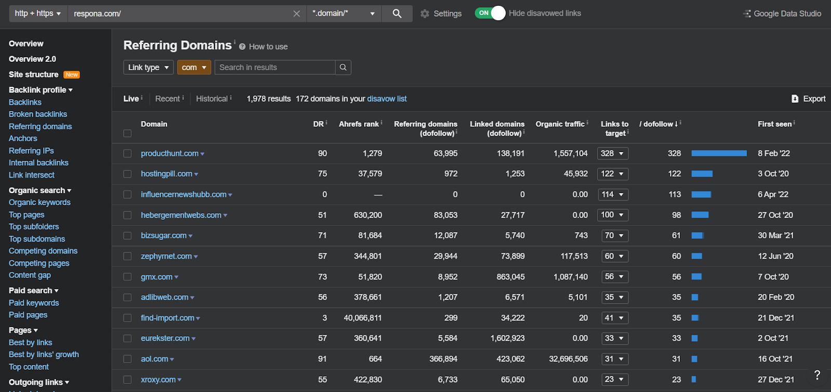Viewport: 831px width, 392px height.
Task: Open the hebergementwebs.com domain link
Action: coord(181,215)
